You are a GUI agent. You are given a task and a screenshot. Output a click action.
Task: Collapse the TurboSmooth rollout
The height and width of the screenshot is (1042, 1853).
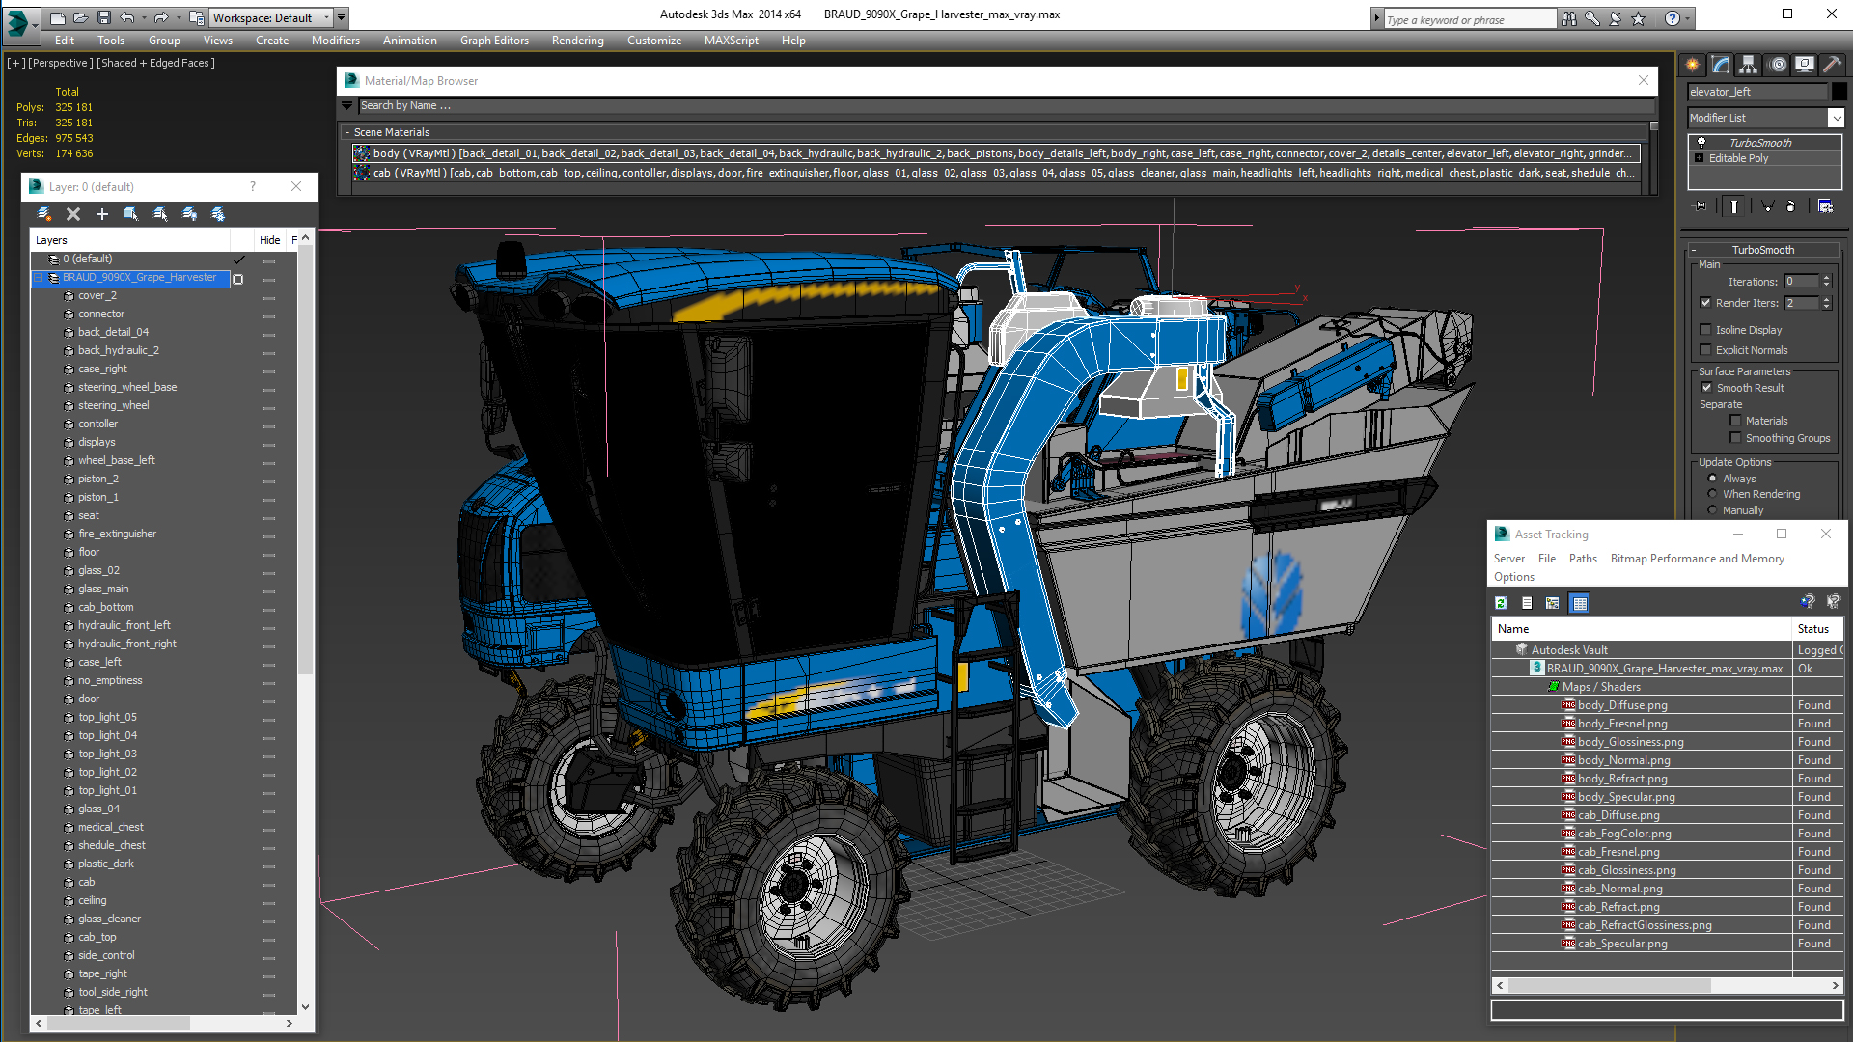[1694, 250]
